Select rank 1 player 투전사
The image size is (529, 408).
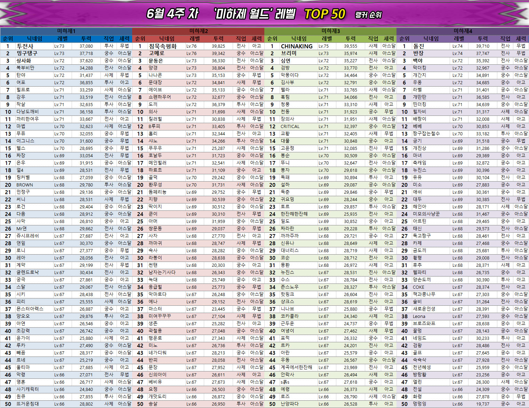click(25, 46)
